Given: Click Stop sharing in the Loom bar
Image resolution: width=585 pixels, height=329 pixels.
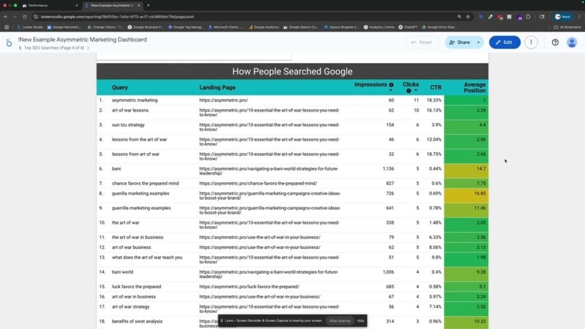Looking at the screenshot, I should [339, 321].
